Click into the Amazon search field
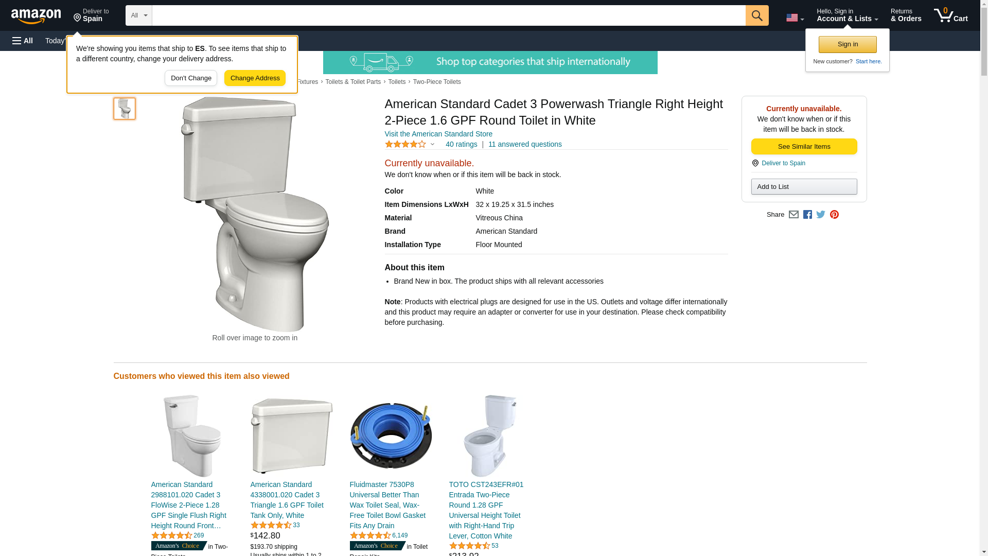Viewport: 988px width, 556px height. (x=449, y=15)
